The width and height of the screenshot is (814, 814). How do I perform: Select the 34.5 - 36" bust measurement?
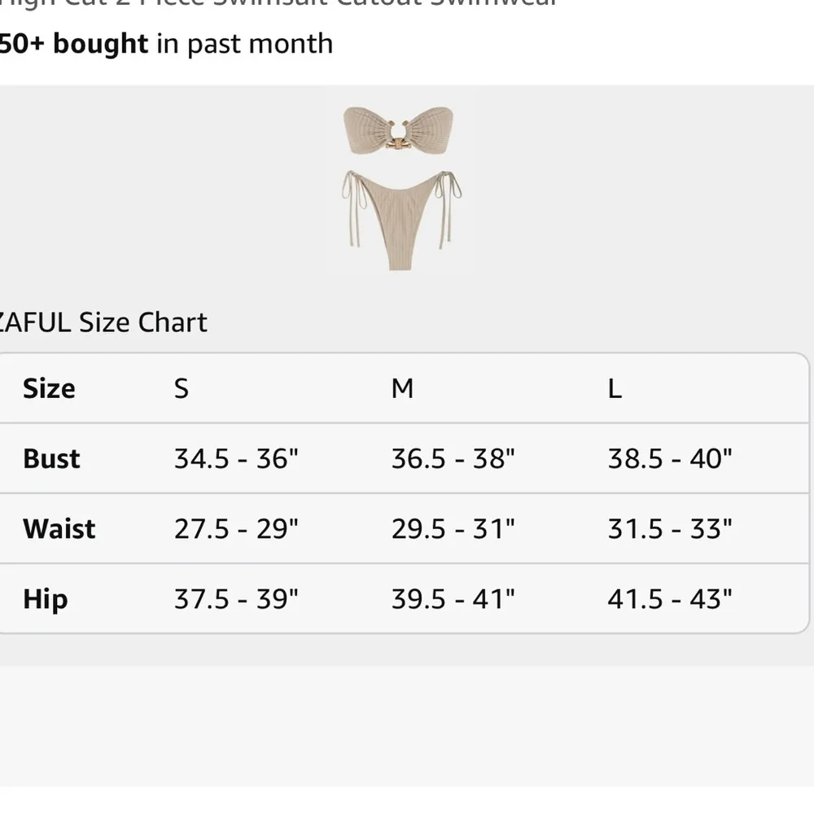[x=236, y=458]
